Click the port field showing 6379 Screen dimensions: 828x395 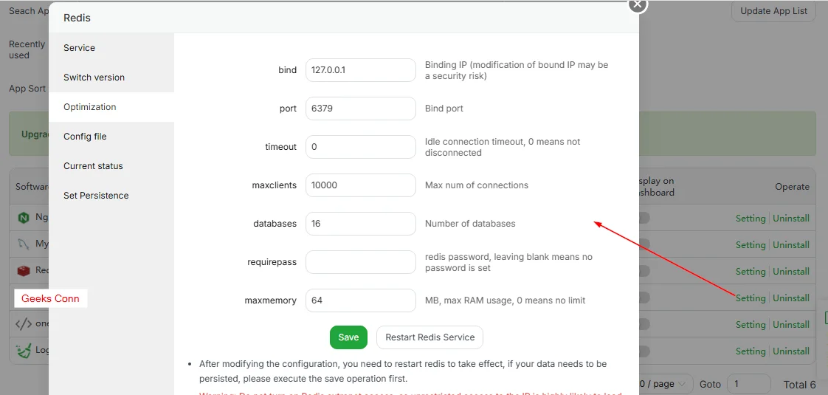361,109
